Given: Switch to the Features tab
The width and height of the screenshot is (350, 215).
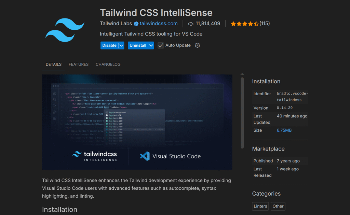Looking at the screenshot, I should 79,64.
